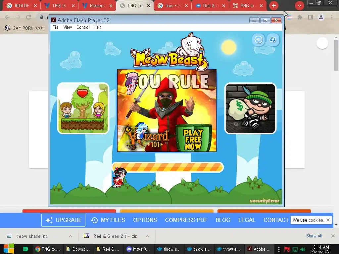Open the browser extensions puzzle icon
Image resolution: width=339 pixels, height=254 pixels.
(300, 17)
